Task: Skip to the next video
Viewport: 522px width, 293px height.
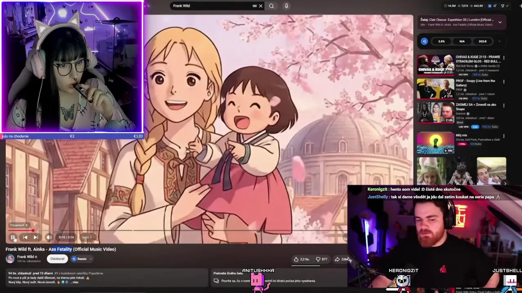Action: pyautogui.click(x=36, y=237)
